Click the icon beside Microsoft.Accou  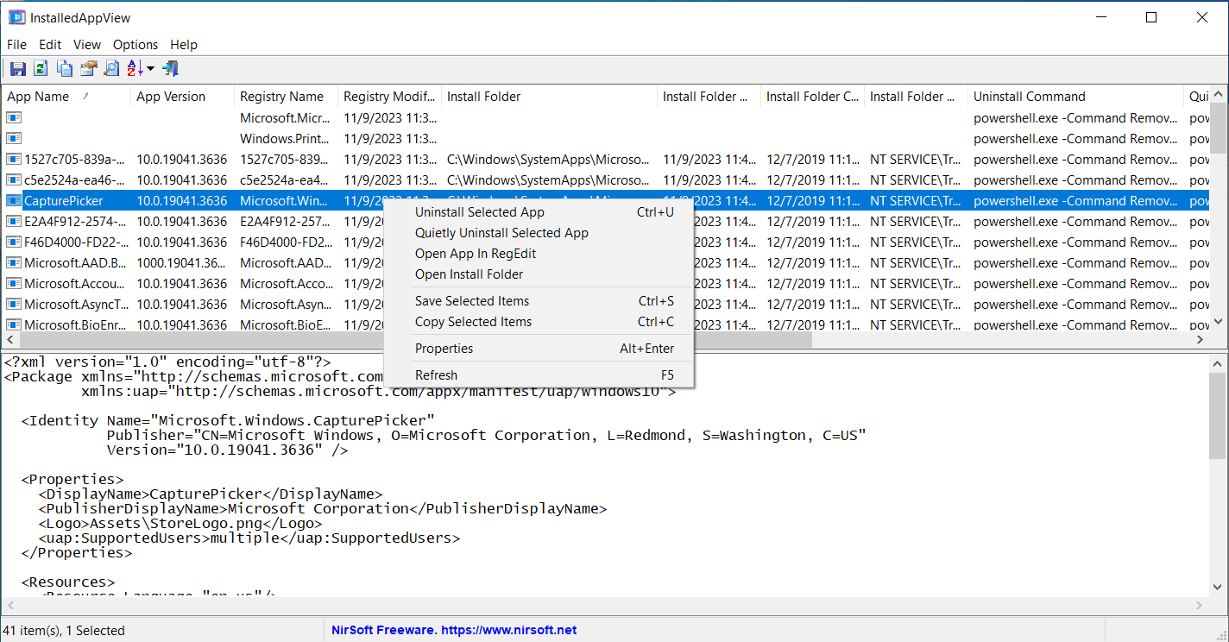(14, 284)
